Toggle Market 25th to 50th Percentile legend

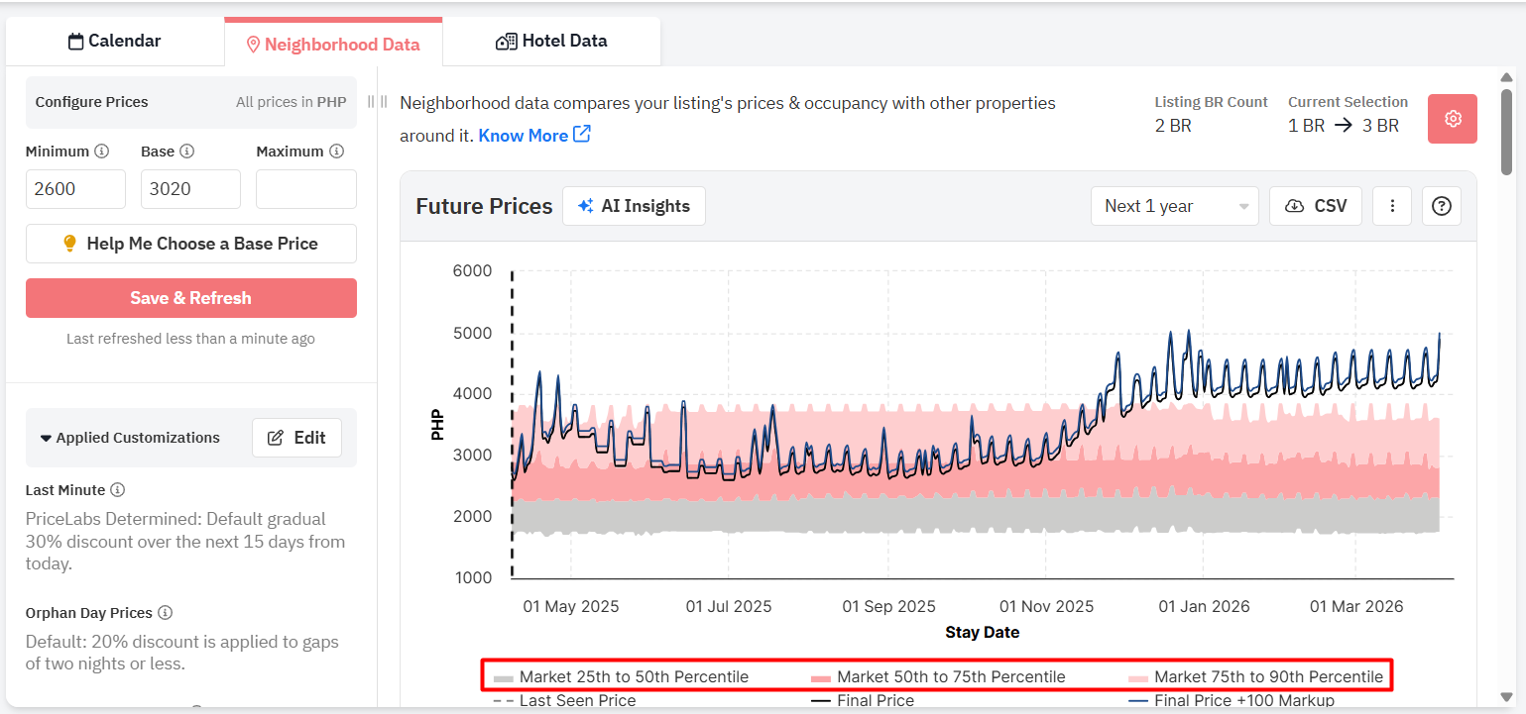[622, 677]
